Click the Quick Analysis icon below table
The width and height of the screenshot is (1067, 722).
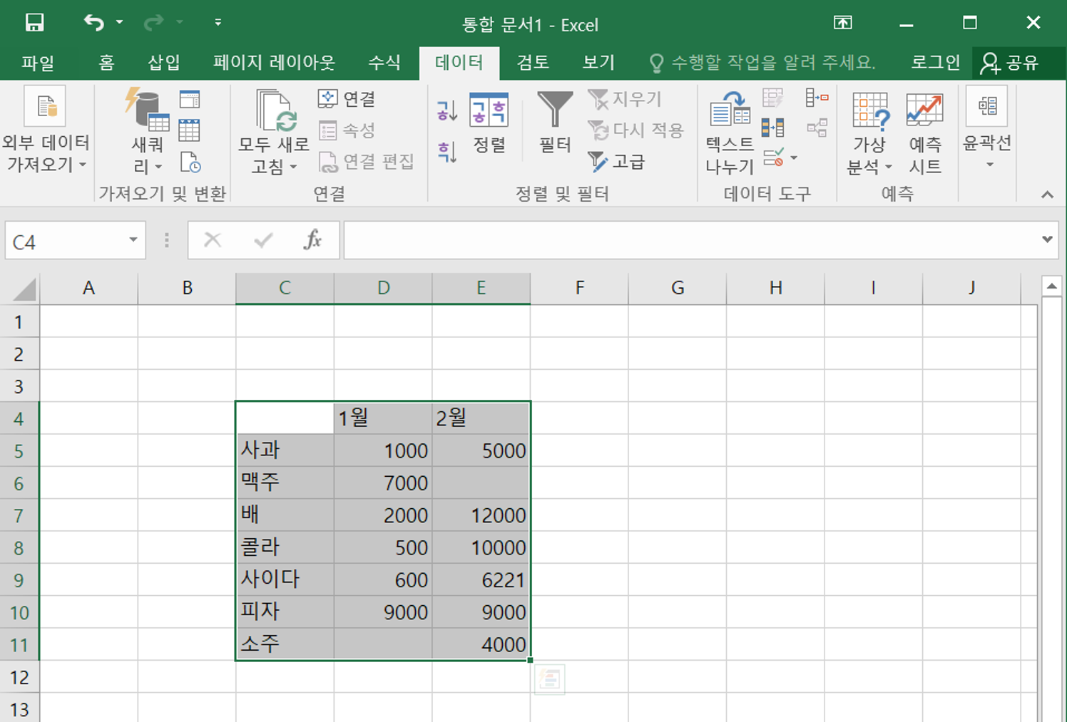549,679
